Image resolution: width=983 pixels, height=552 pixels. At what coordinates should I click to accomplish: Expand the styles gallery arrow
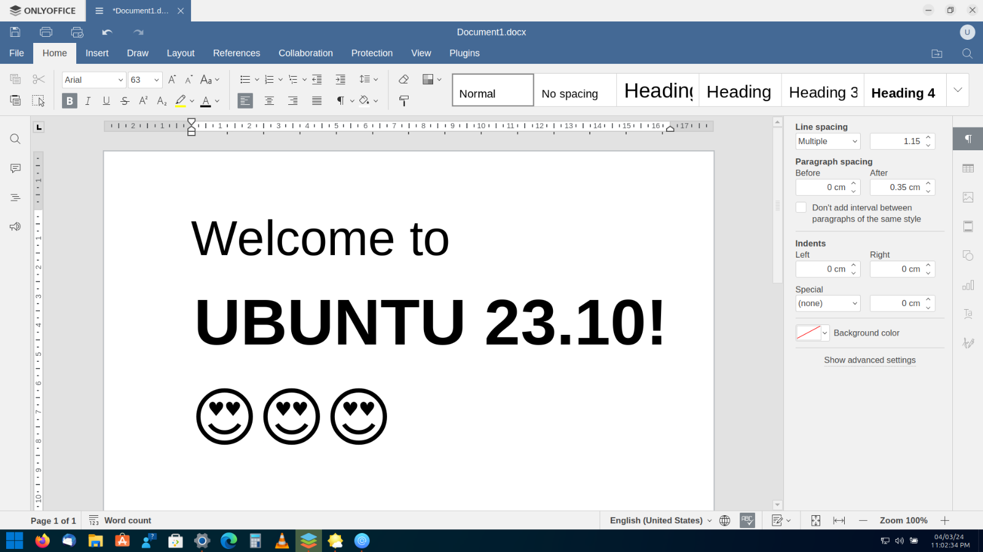(958, 90)
